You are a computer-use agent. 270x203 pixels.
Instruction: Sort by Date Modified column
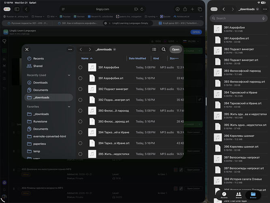[137, 58]
